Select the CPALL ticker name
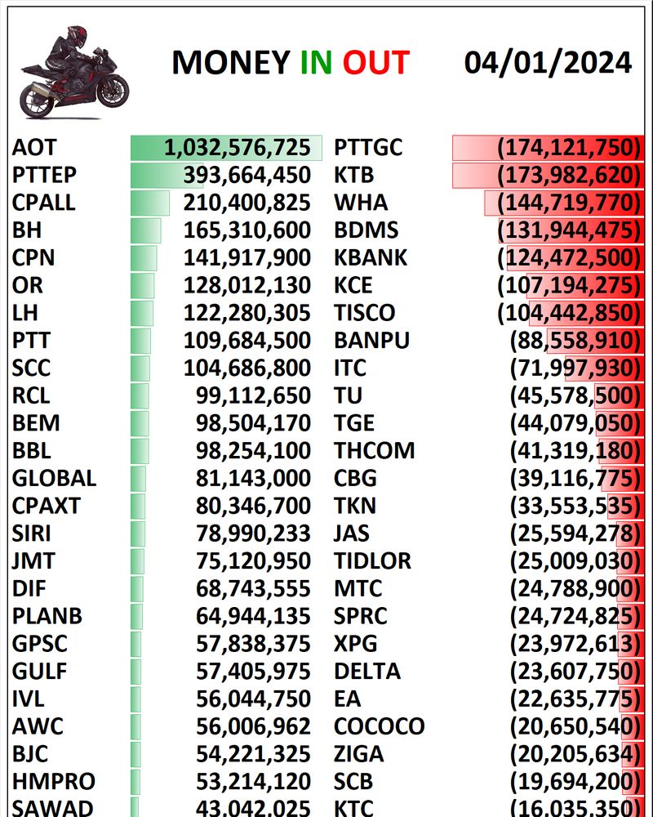 pos(45,203)
